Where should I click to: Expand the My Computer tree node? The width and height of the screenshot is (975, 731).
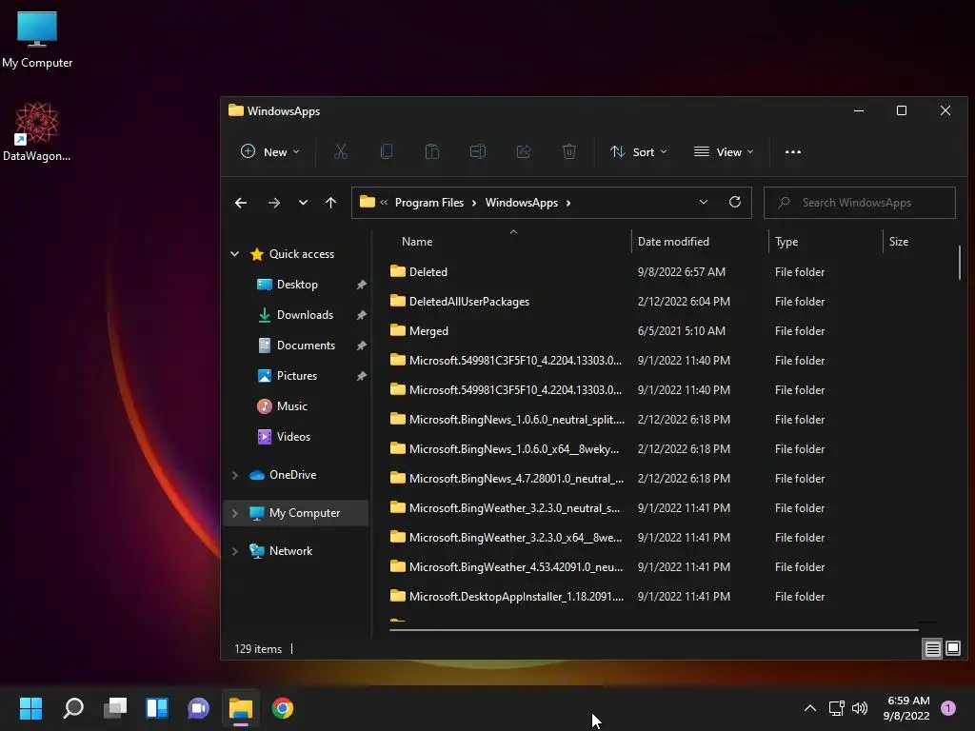[234, 513]
